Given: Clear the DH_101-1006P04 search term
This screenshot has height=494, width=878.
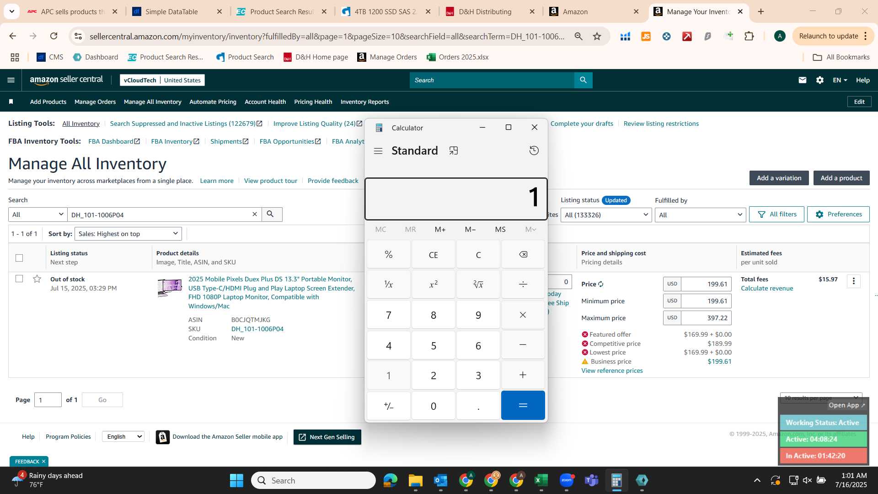Looking at the screenshot, I should (255, 214).
